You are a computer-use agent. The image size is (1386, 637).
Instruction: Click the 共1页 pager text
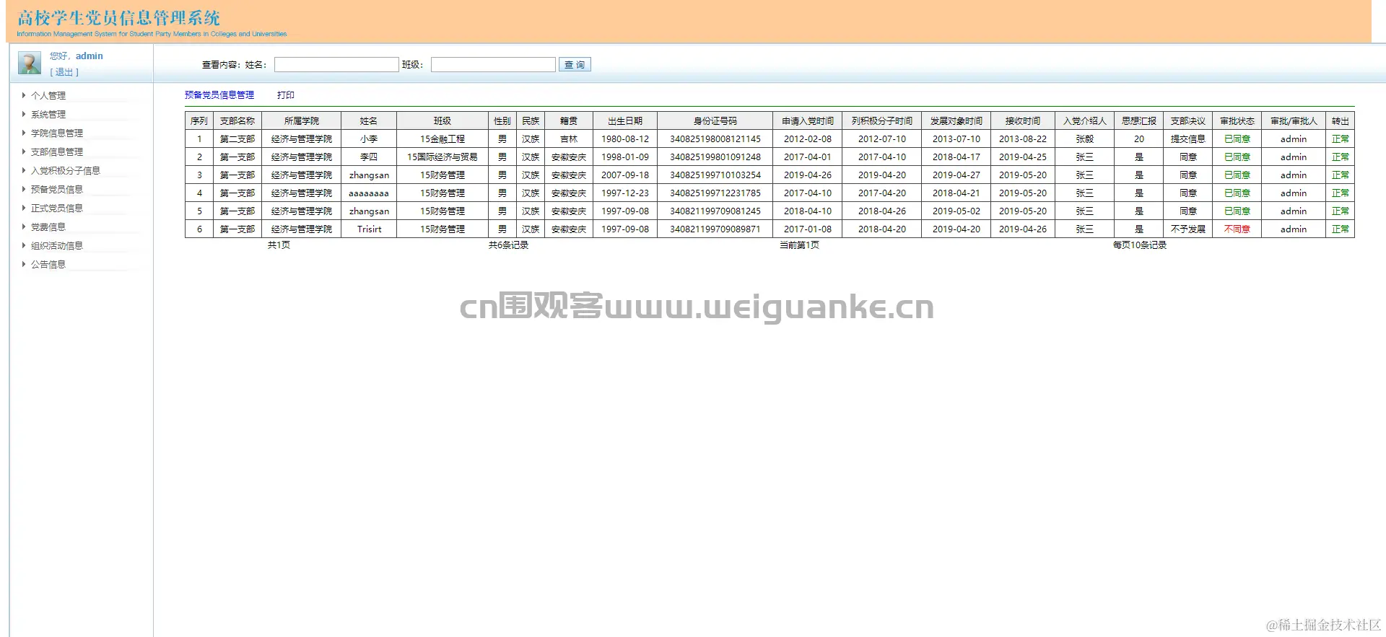coord(279,245)
